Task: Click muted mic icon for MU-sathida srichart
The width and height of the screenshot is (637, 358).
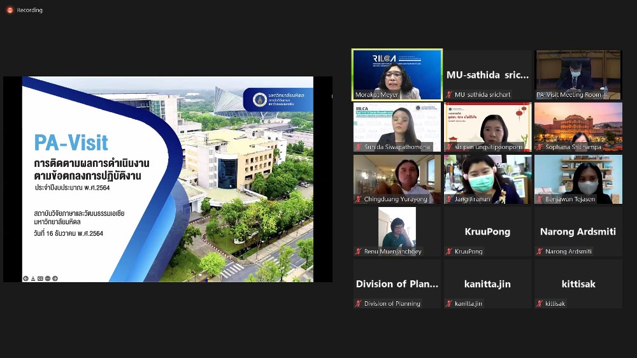Action: point(449,95)
